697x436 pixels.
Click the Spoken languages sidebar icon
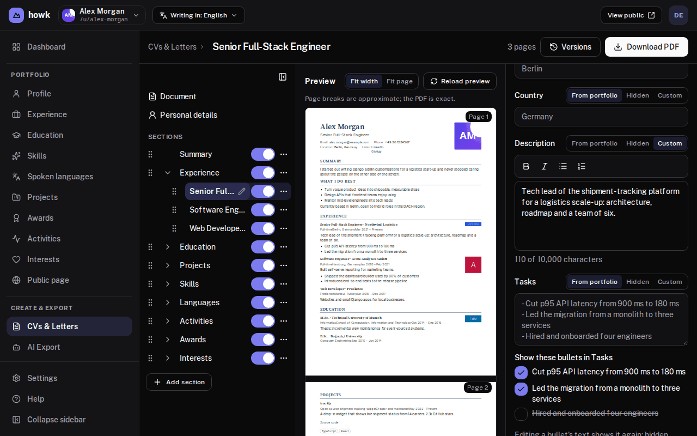[x=16, y=177]
